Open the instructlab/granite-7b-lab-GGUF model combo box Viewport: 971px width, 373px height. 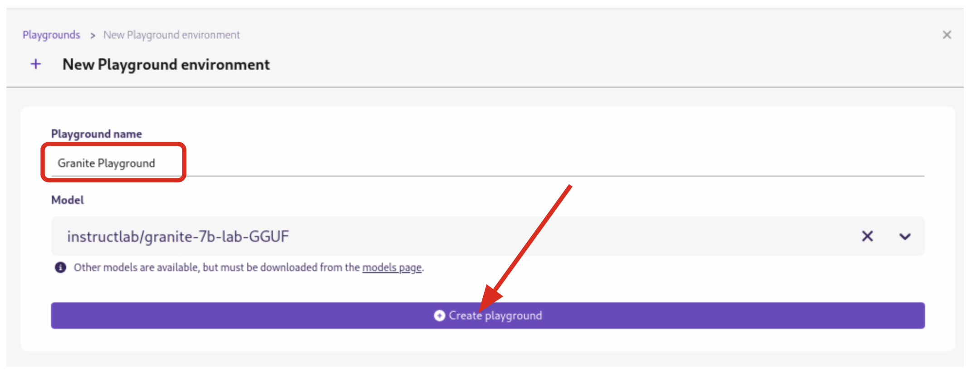pos(178,236)
